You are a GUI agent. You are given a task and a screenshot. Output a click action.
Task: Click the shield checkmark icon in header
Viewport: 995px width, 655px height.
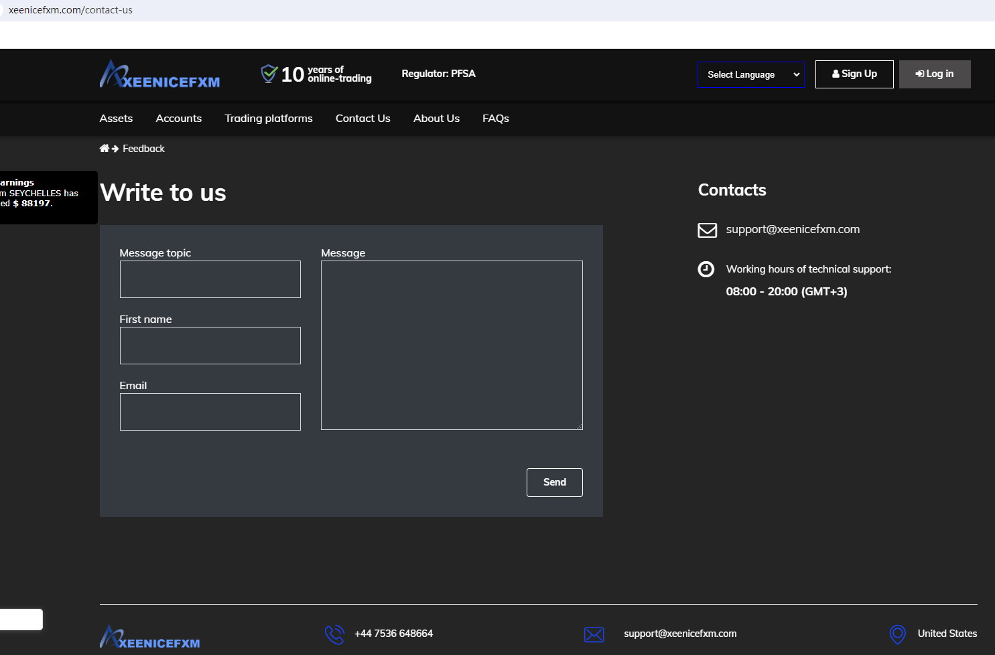pyautogui.click(x=269, y=74)
